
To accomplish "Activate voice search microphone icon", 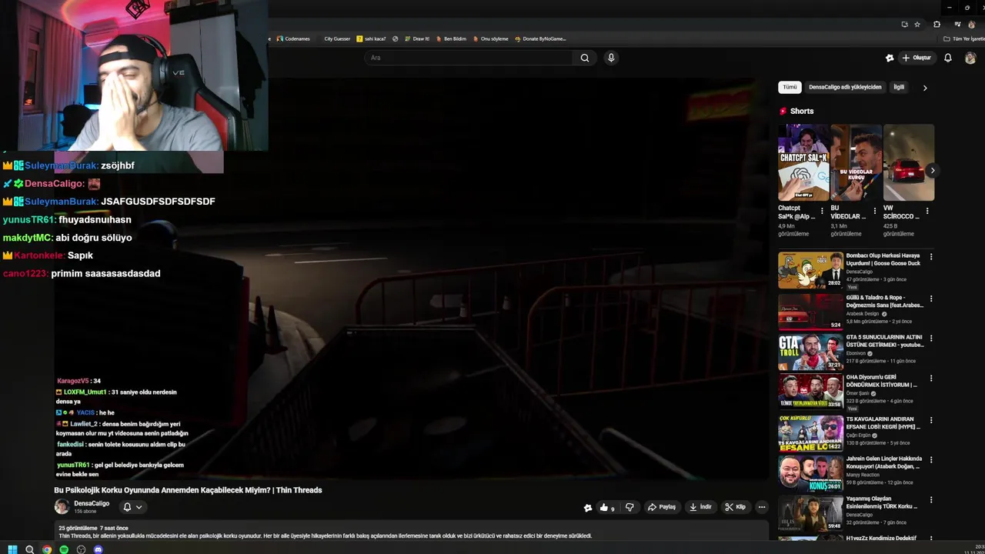I will [611, 58].
